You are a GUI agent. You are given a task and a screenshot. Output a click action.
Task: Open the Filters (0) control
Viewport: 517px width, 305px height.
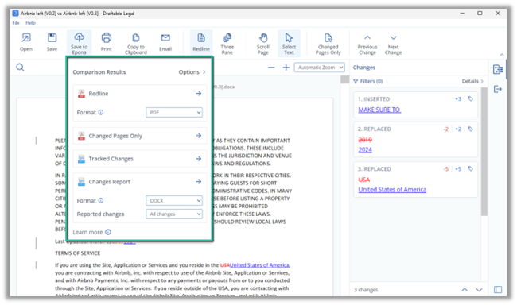pyautogui.click(x=368, y=81)
